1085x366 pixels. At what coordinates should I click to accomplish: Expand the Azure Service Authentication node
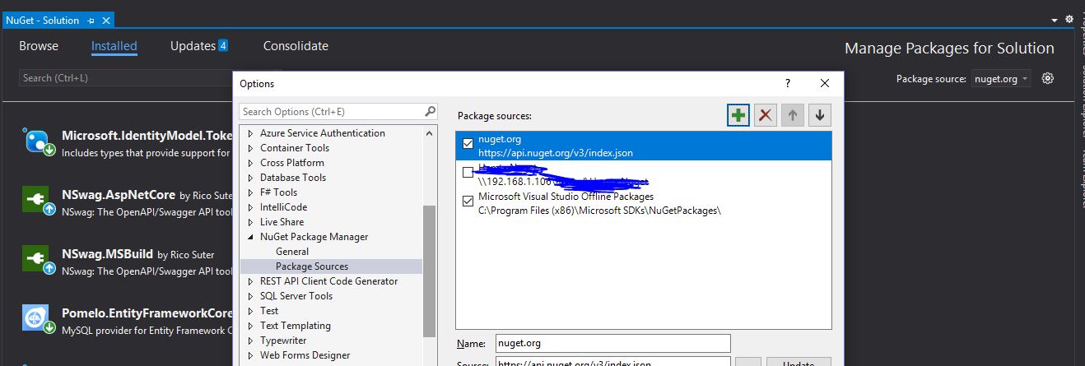pyautogui.click(x=251, y=133)
